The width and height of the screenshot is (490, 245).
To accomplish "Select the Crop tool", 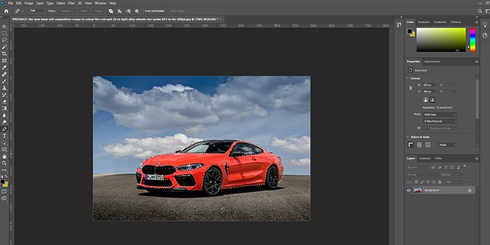I will [x=4, y=54].
